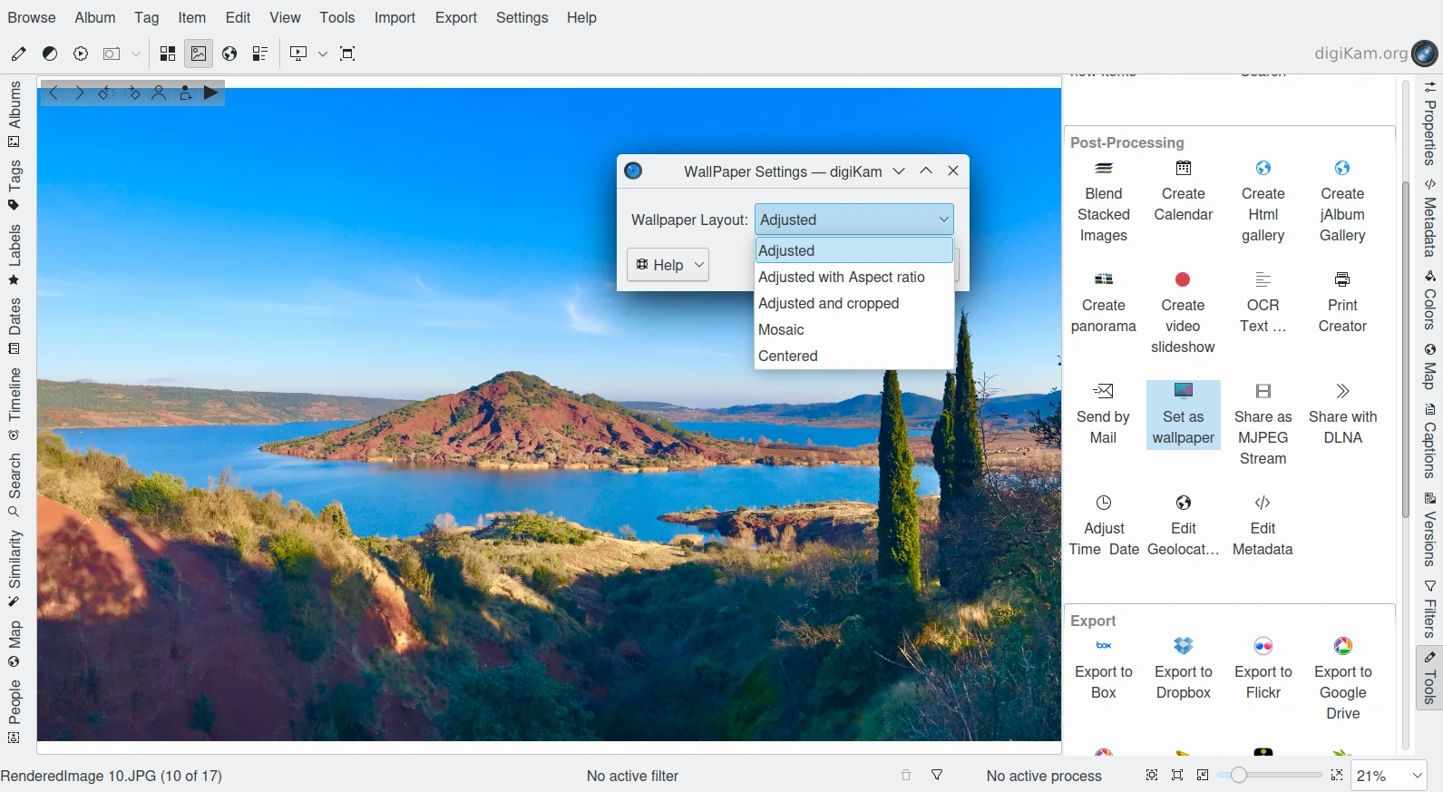Screen dimensions: 1443x792
Task: Open the zoom percentage dropdown
Action: 1417,776
